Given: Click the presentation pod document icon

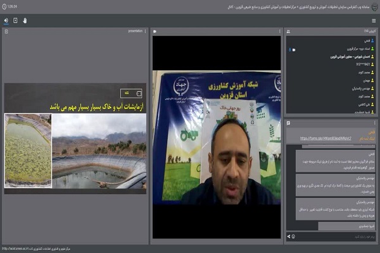Looking at the screenshot, I should [6, 31].
